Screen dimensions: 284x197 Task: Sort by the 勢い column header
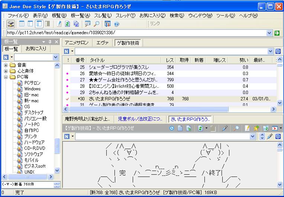(x=239, y=60)
